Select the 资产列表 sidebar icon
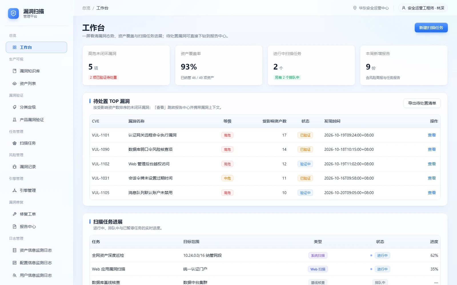457x285 pixels. pyautogui.click(x=15, y=84)
